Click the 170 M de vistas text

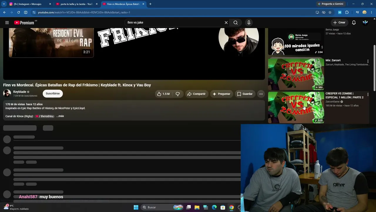point(15,104)
